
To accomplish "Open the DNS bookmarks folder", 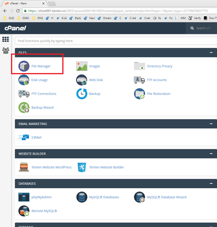I will coord(38,18).
